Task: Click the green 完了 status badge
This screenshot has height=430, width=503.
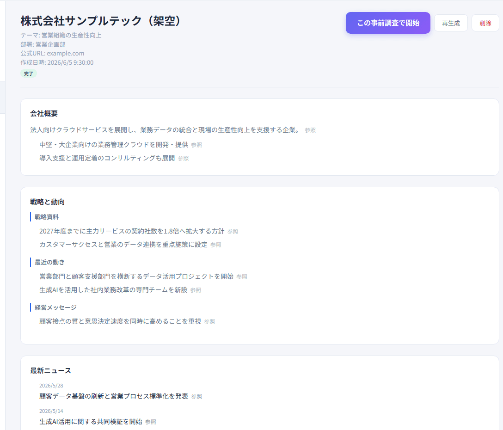Action: pos(29,74)
